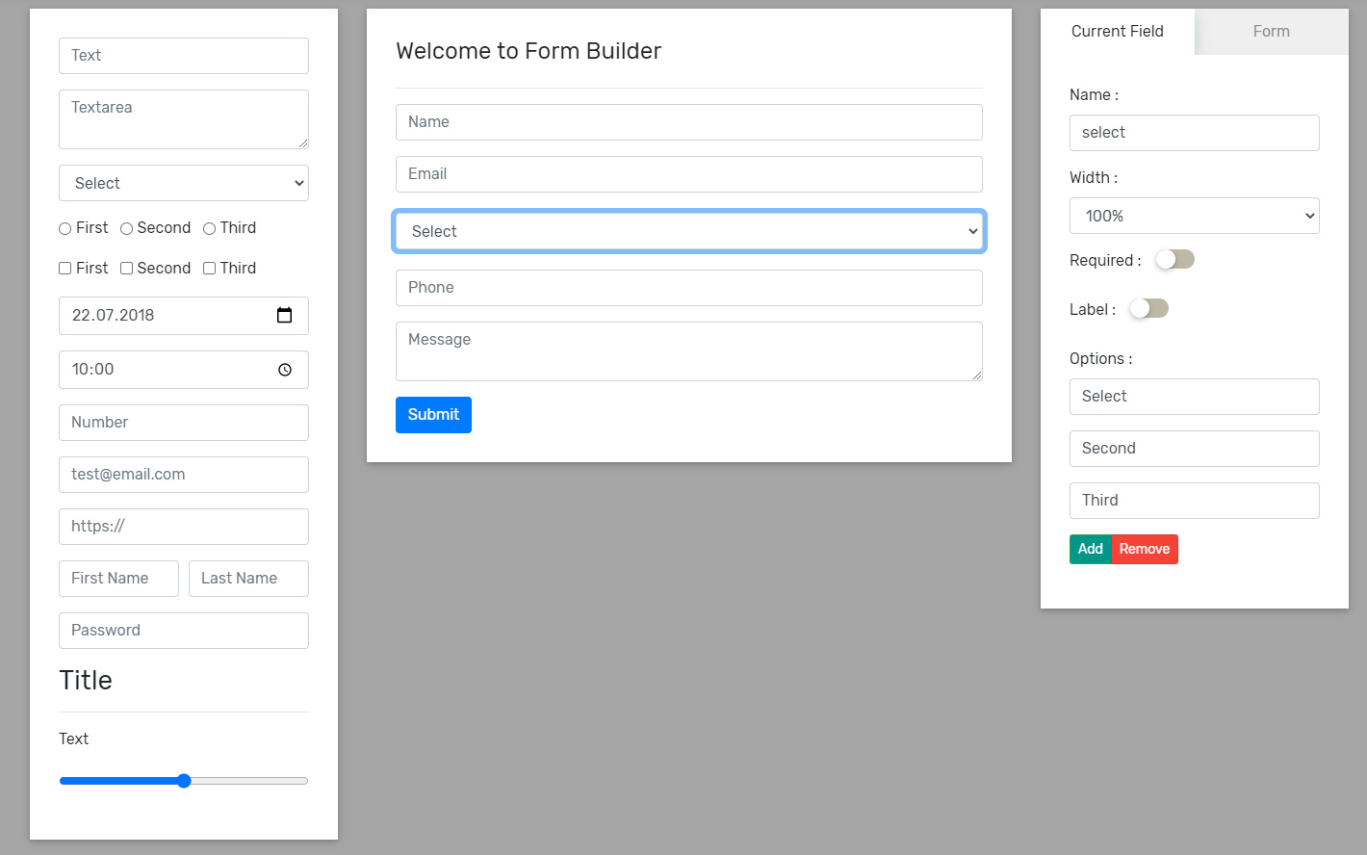
Task: Open the Width 100% dropdown
Action: [x=1194, y=216]
